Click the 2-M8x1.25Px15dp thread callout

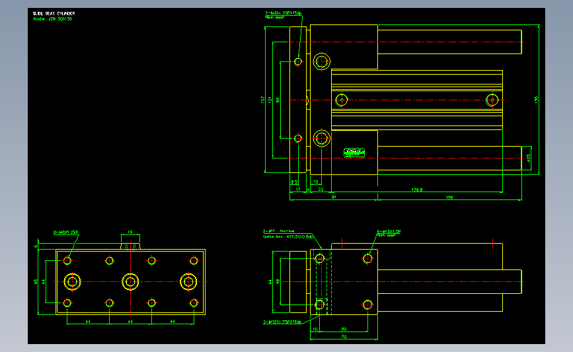pyautogui.click(x=284, y=13)
